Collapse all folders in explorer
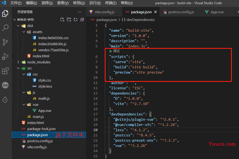This screenshot has width=239, height=159. click(x=82, y=20)
